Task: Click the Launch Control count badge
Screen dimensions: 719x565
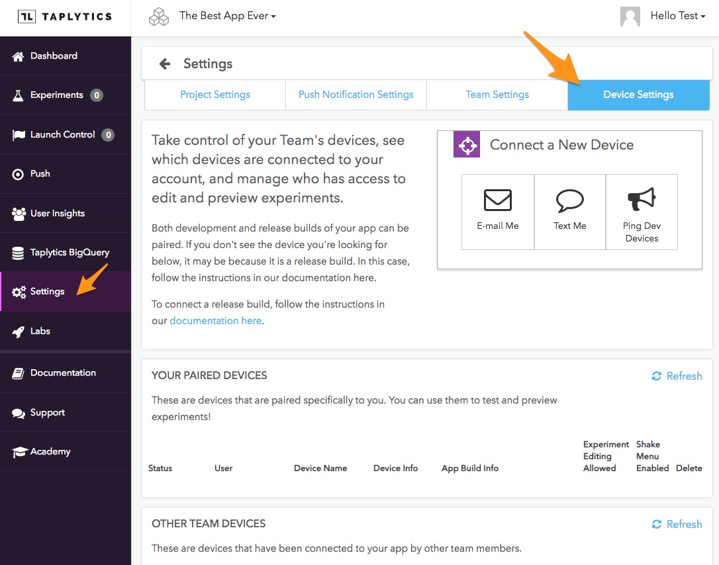Action: [108, 135]
